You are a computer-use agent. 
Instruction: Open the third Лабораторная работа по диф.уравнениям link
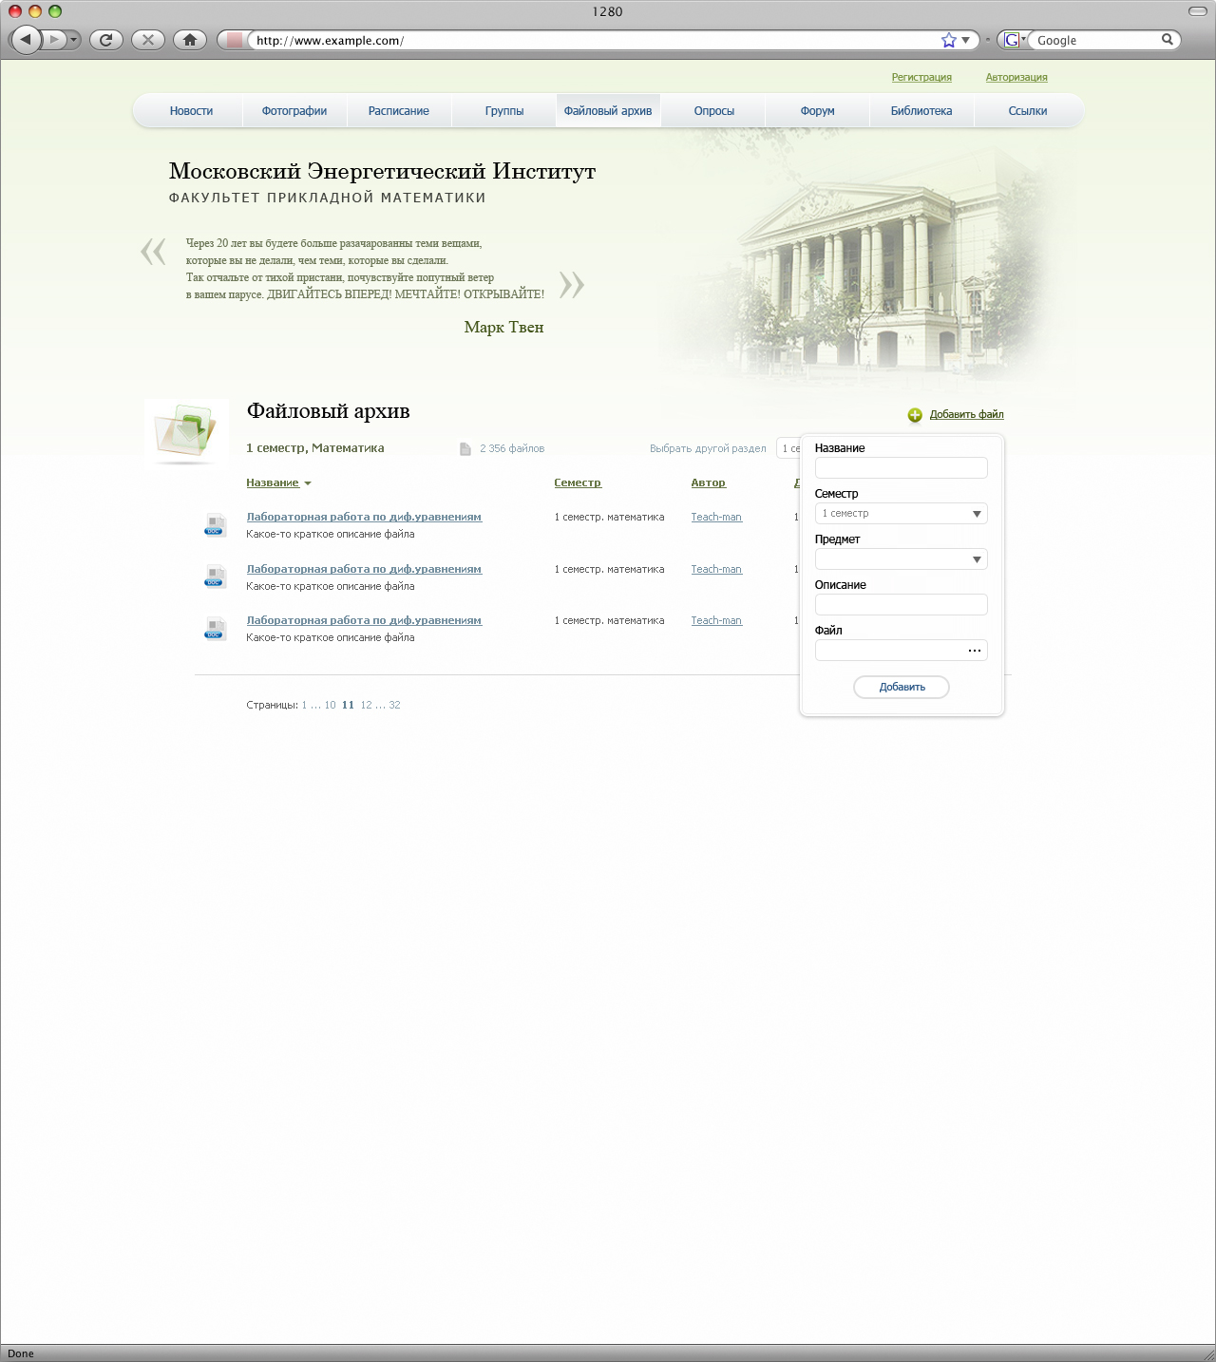tap(364, 620)
